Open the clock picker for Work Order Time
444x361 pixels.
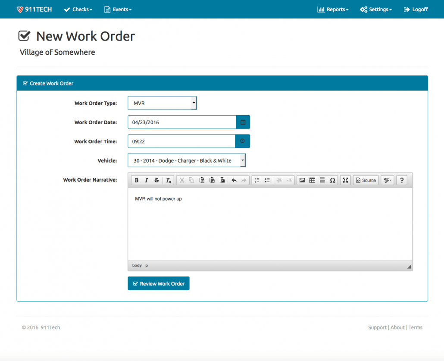pos(242,141)
